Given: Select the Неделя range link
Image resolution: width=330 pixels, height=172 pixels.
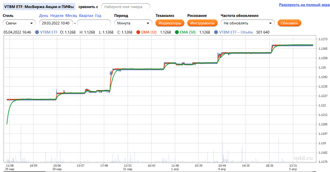Looking at the screenshot, I should point(57,16).
